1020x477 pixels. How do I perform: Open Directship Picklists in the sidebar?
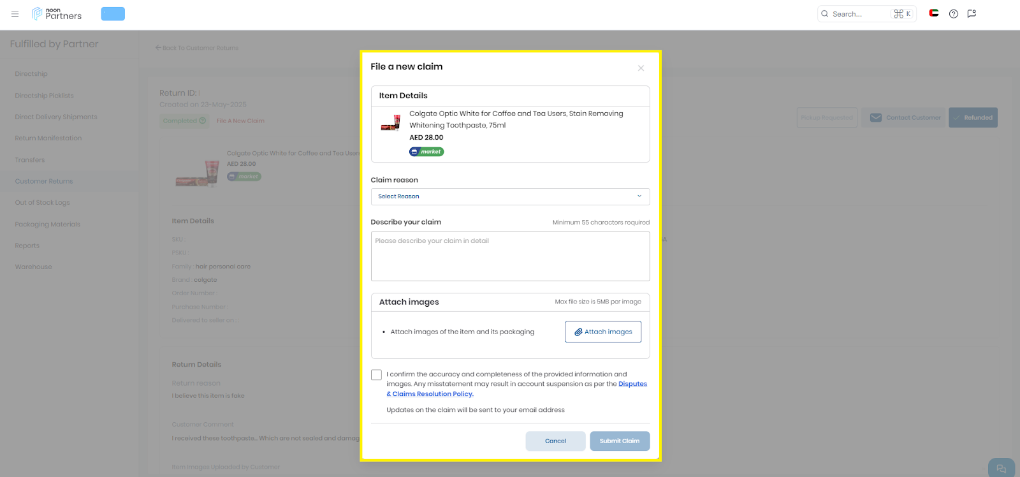coord(45,96)
